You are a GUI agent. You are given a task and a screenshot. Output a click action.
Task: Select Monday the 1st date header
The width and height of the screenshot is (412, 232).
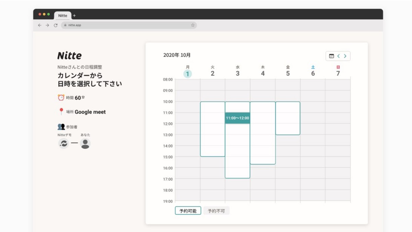point(187,73)
